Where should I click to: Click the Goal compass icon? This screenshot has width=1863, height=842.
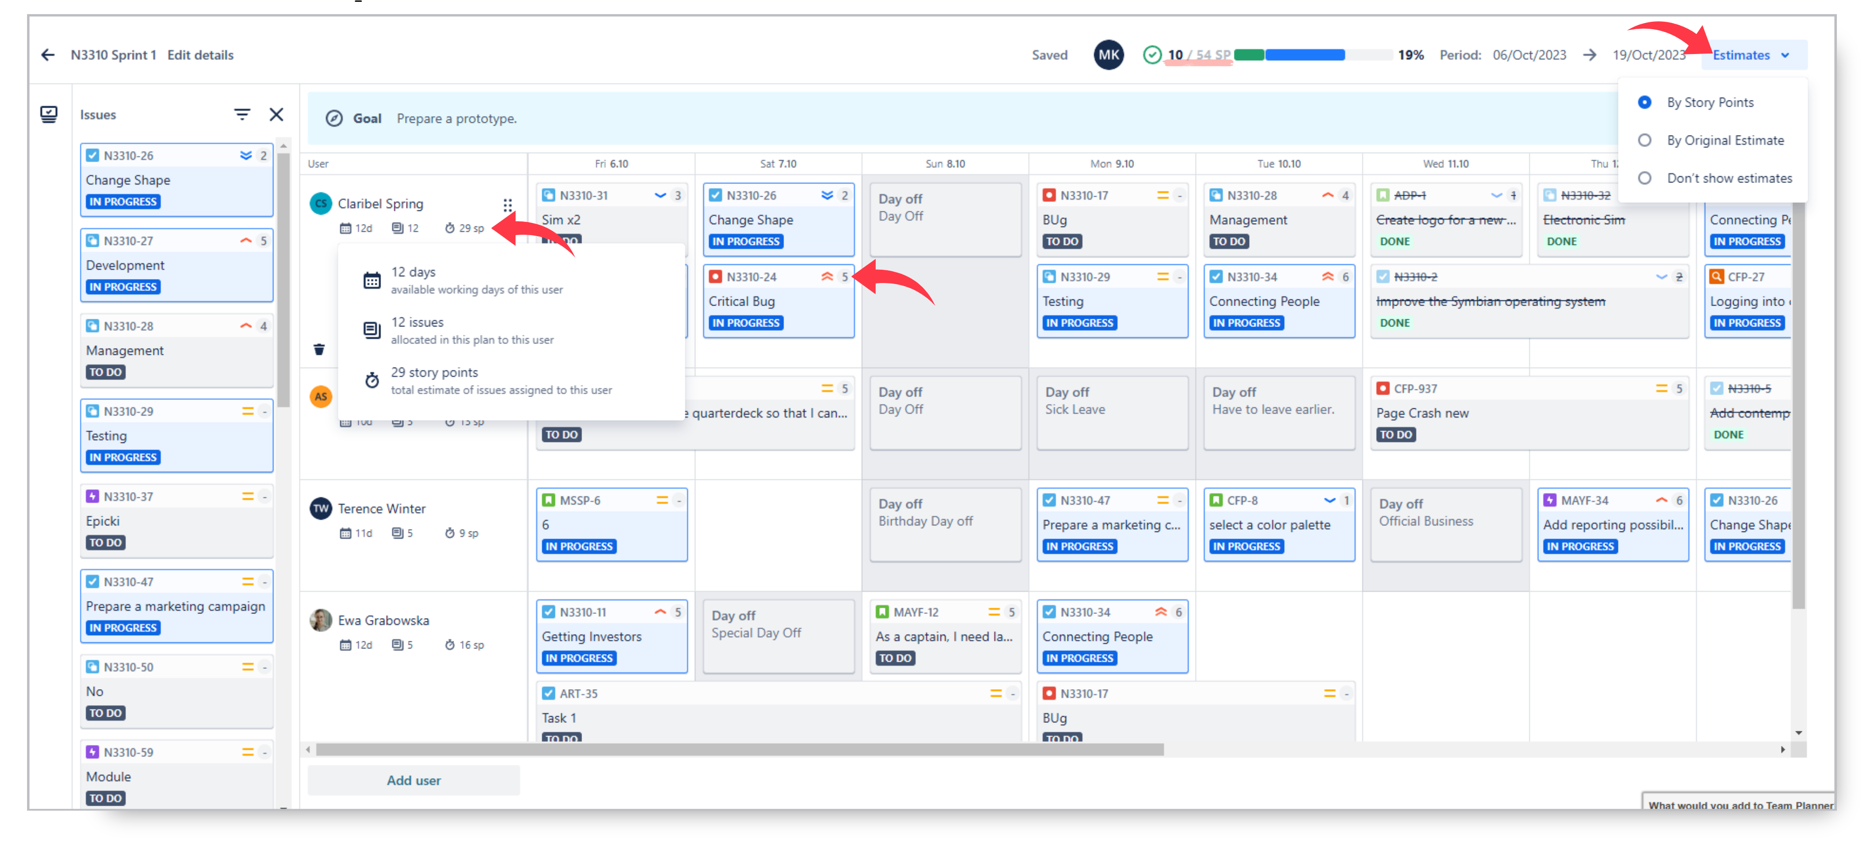334,118
